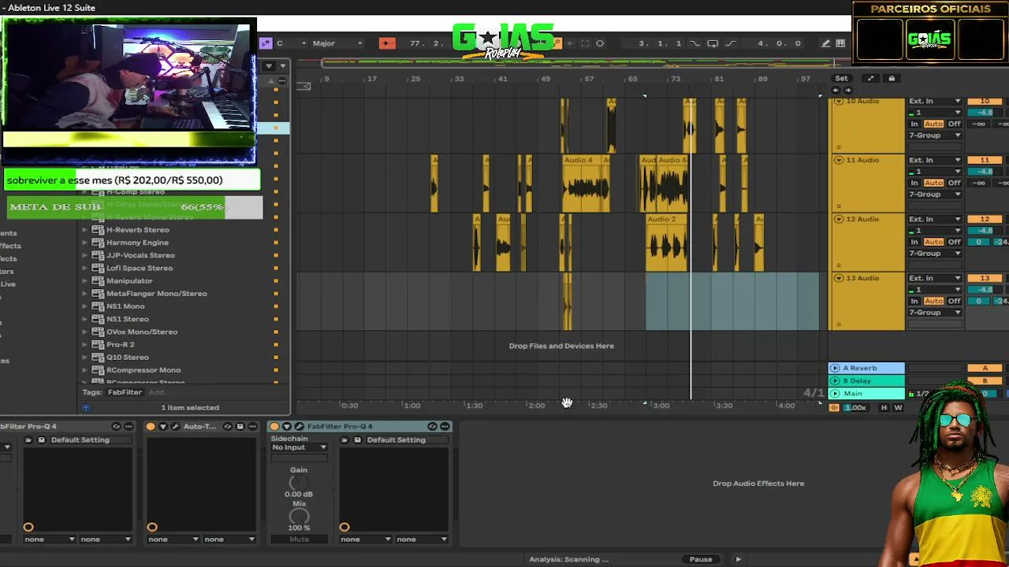
Task: Click the punch-out switch in control bar
Action: [730, 43]
